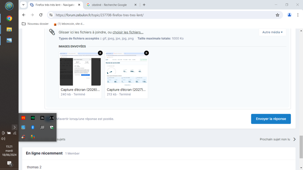Open the Nouveau dossier bookmark folder
The image size is (303, 170).
[35, 24]
